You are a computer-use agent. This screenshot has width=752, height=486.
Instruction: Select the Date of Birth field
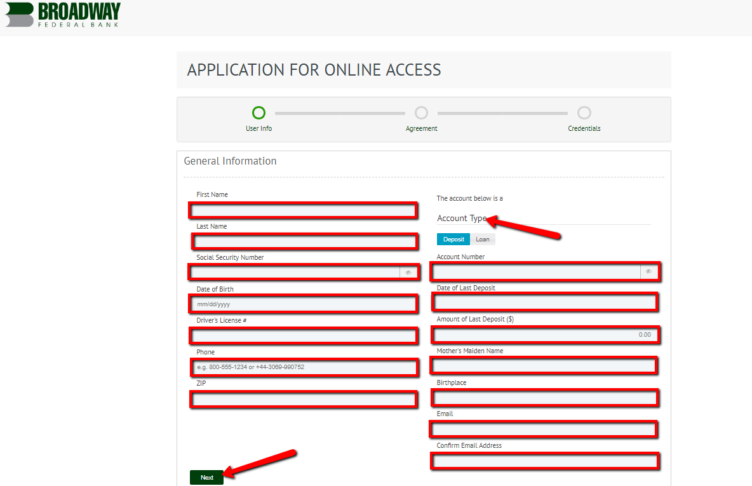(x=303, y=304)
